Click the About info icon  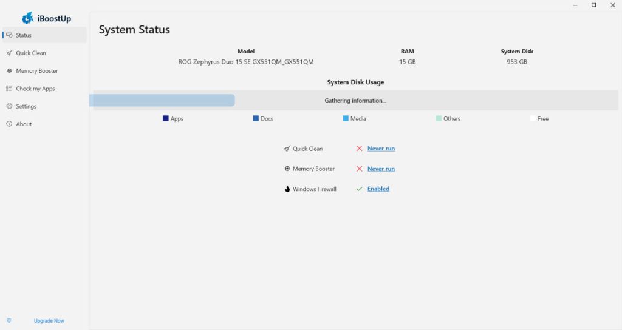(x=9, y=124)
